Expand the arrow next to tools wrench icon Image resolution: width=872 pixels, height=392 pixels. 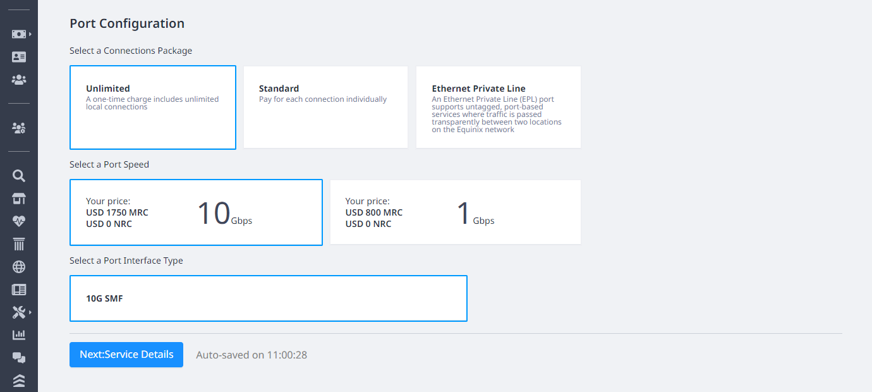tap(30, 312)
